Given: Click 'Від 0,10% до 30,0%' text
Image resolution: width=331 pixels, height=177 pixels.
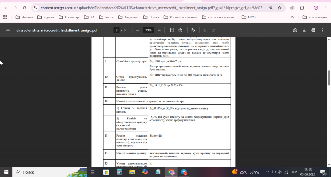Looking at the screenshot, I should (x=162, y=108).
